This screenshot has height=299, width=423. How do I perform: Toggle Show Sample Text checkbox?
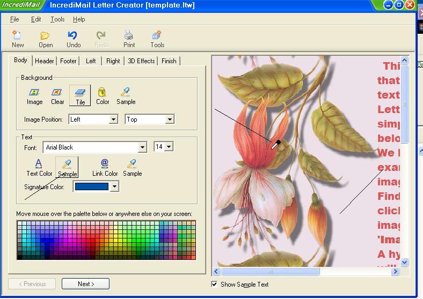[x=214, y=284]
